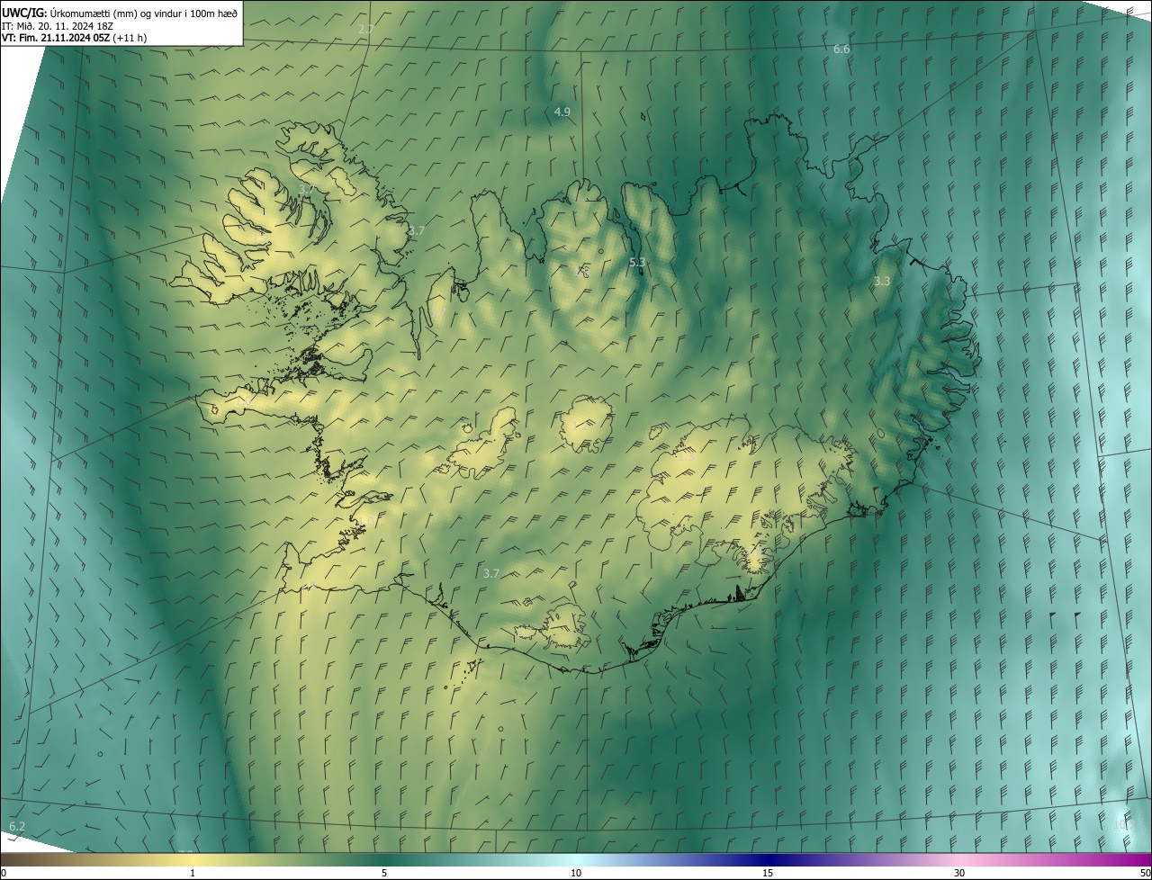Select the 'VT: Fim. 21.11.2024 05Z (+11 h)' line

pyautogui.click(x=74, y=38)
